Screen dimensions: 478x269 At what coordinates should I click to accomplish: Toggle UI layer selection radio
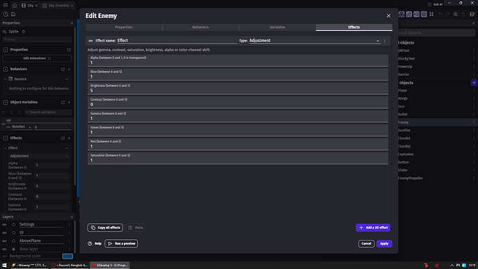tap(13, 233)
